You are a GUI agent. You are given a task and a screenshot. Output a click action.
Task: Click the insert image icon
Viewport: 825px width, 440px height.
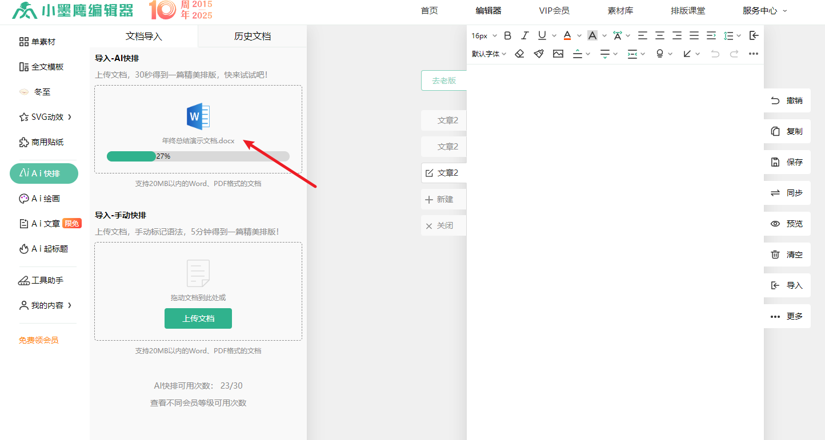pyautogui.click(x=558, y=54)
